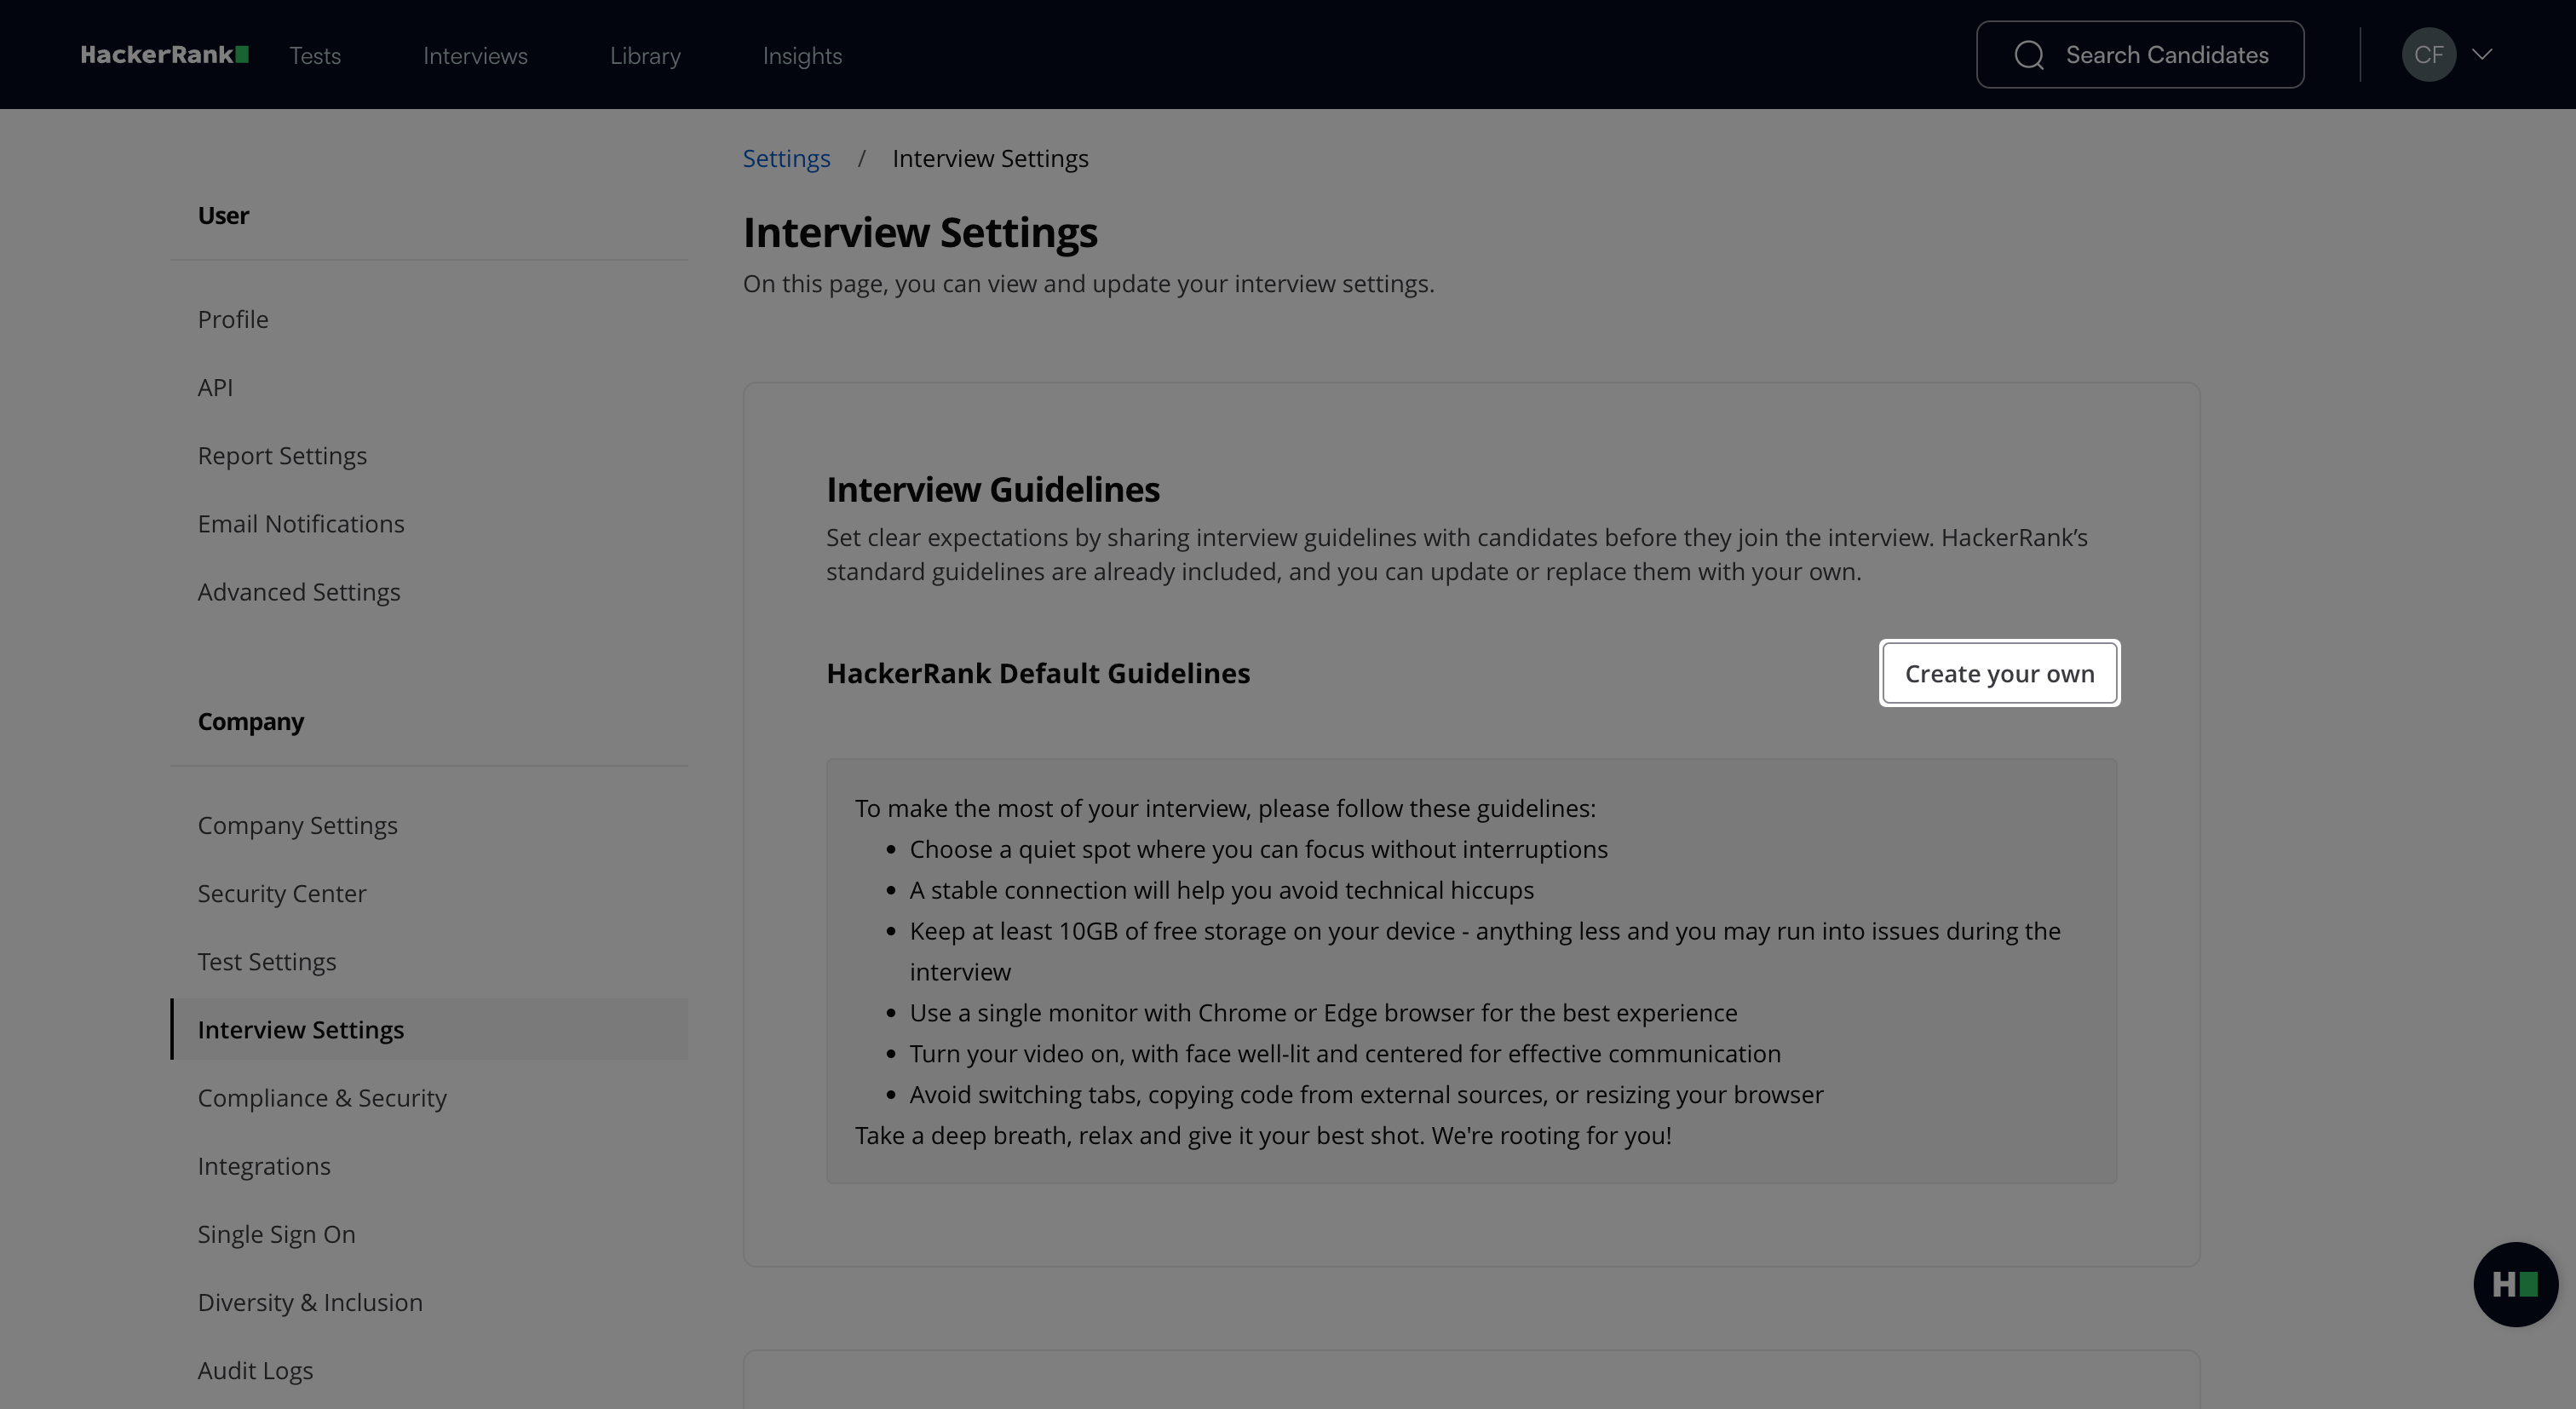Click the page description under Interview Settings
The width and height of the screenshot is (2576, 1409).
click(1088, 284)
